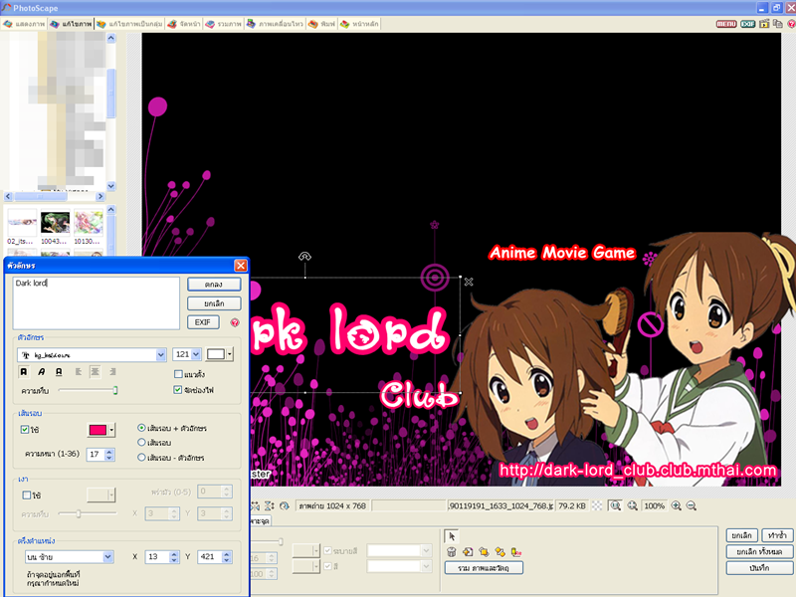Open the จัดหน้า page tab
This screenshot has height=597, width=796.
(x=184, y=24)
